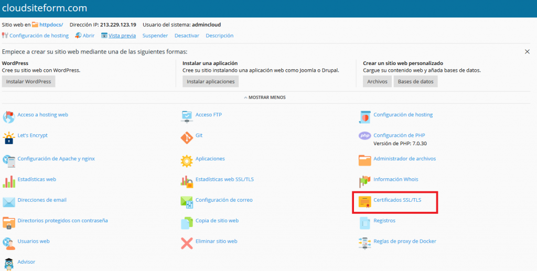
Task: Click the Estadísticas web bar chart icon
Action: (8, 182)
